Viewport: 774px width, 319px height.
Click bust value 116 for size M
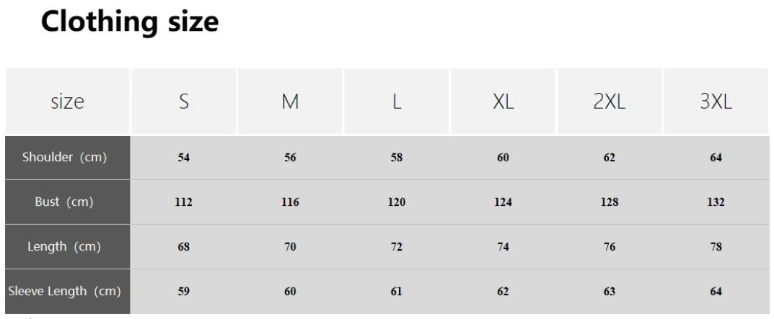(x=290, y=202)
